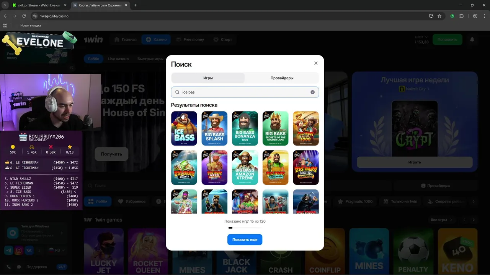Click the Показать еще button

click(x=245, y=239)
